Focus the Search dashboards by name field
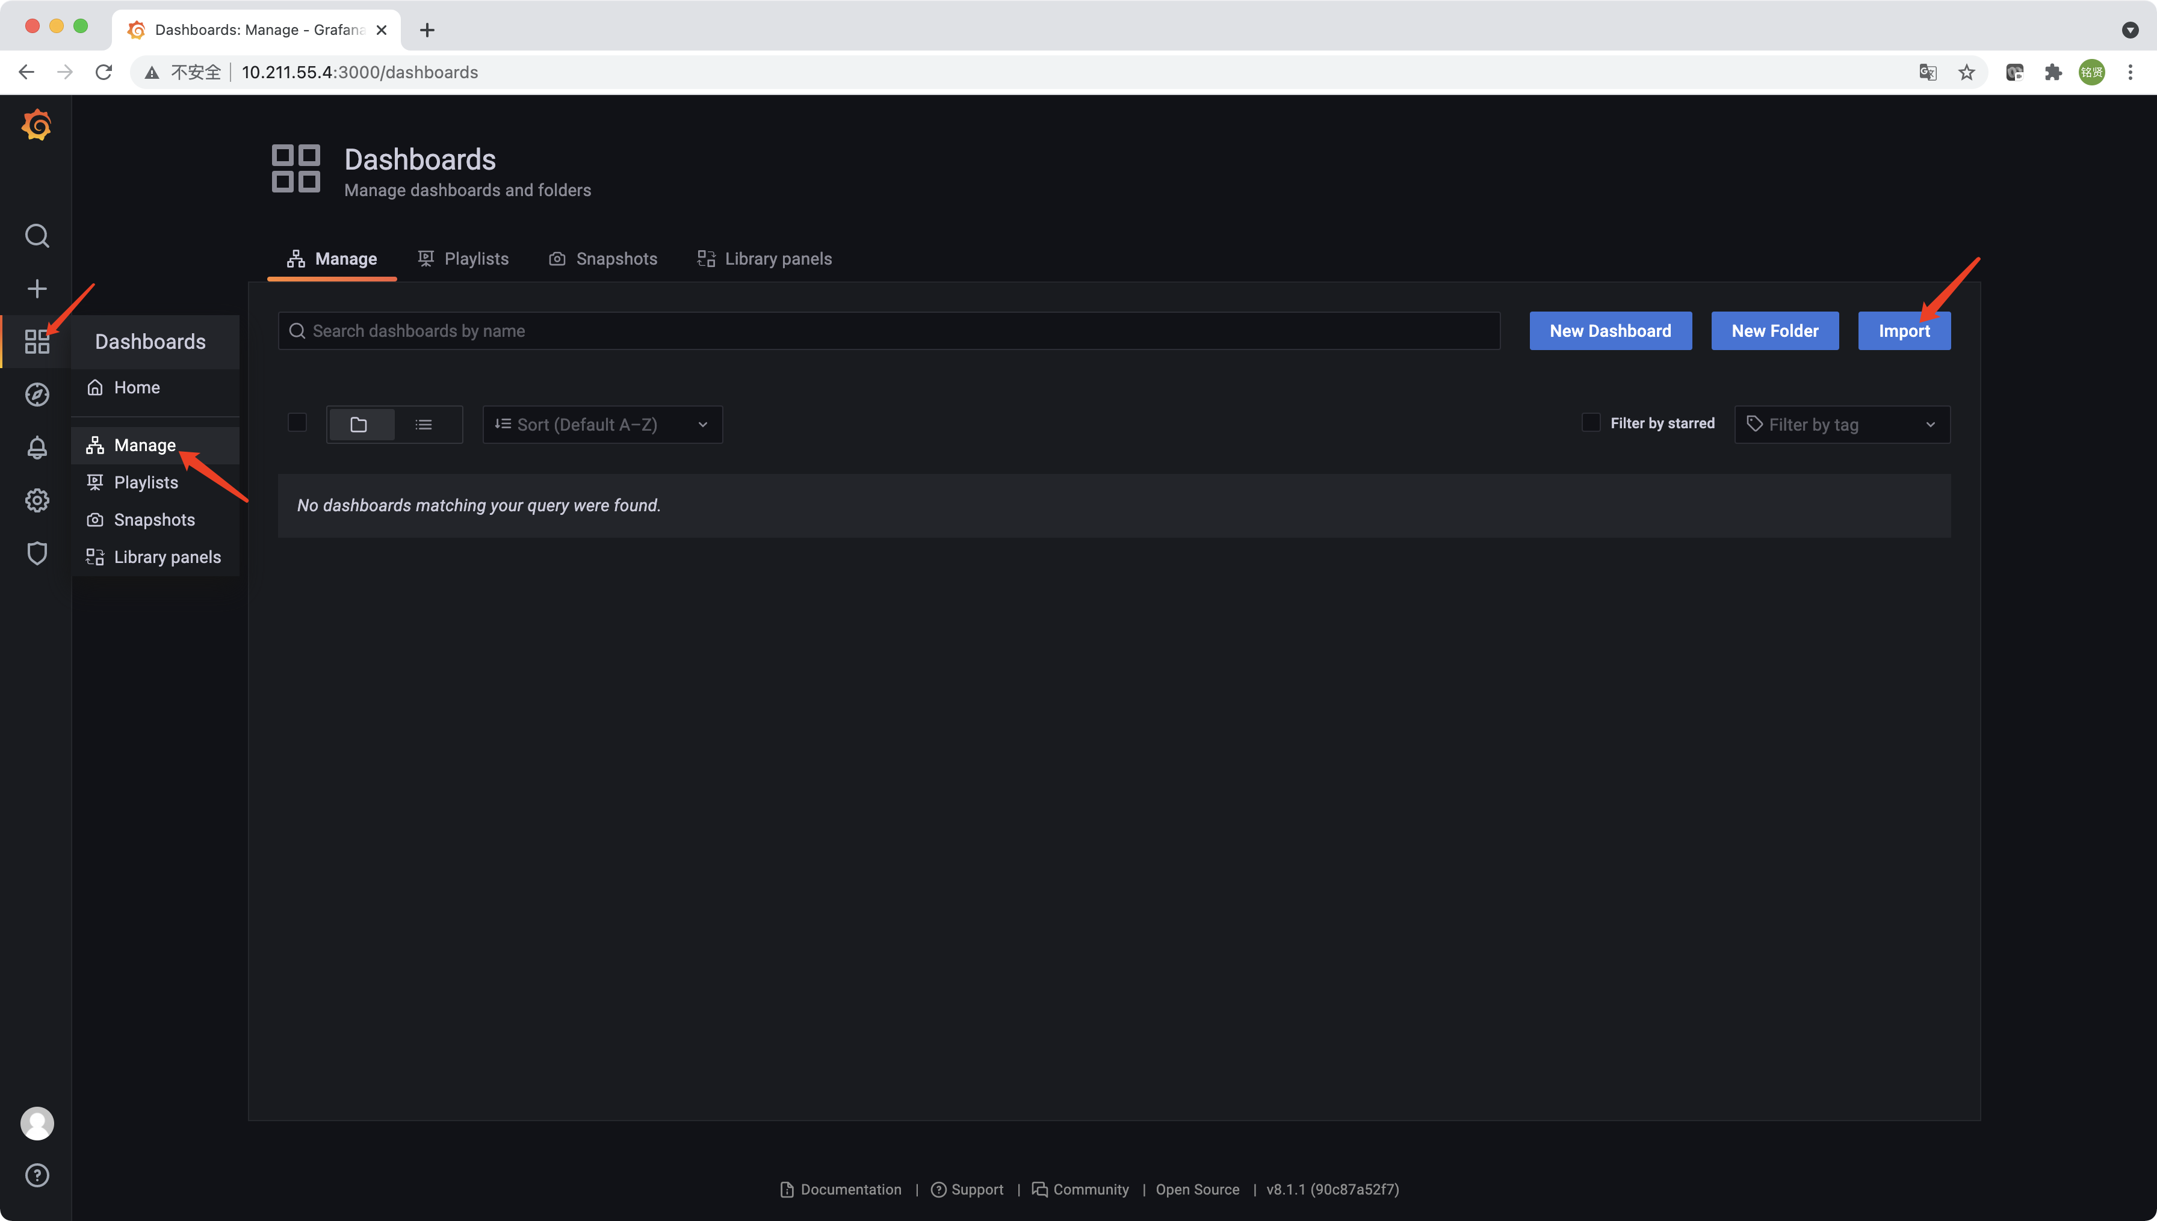The width and height of the screenshot is (2157, 1221). 890,330
